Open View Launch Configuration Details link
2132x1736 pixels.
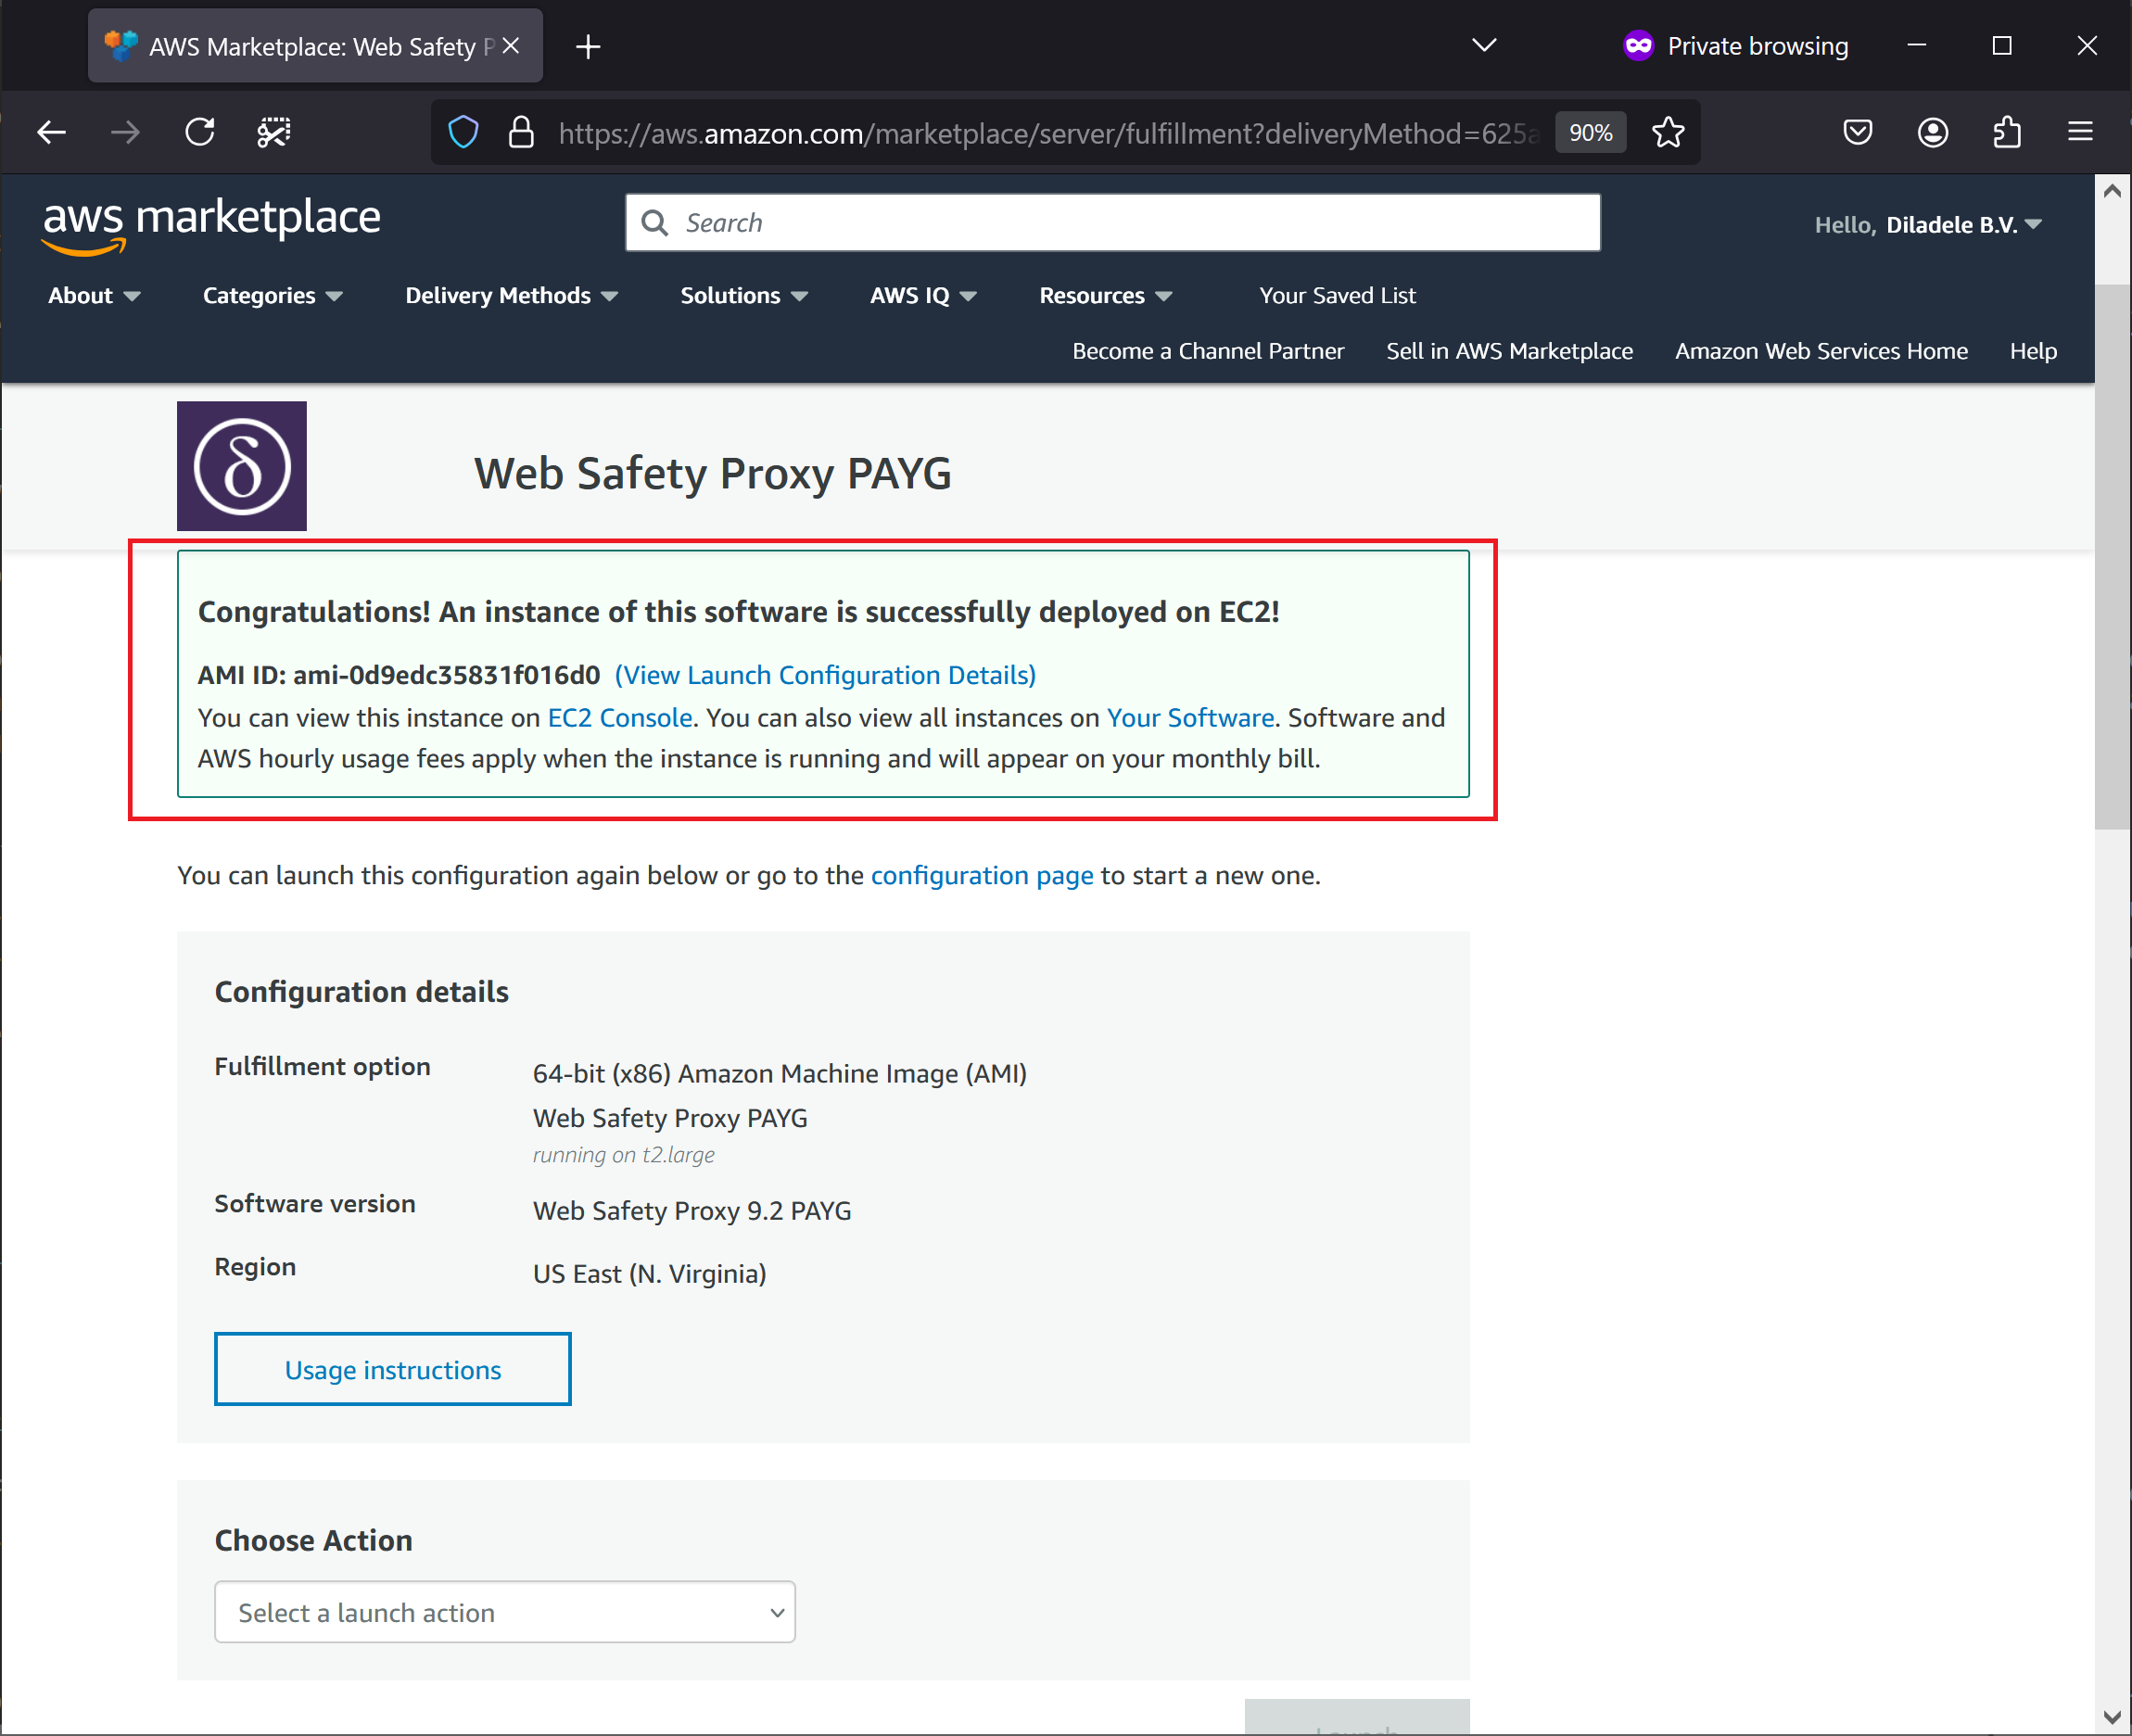[x=825, y=675]
